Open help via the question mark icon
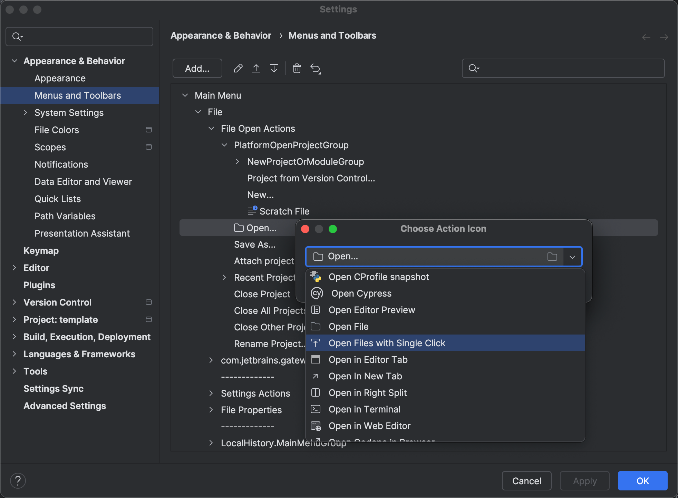 (18, 480)
